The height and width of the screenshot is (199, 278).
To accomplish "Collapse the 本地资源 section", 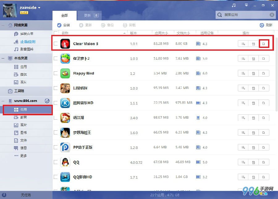I will 3,58.
